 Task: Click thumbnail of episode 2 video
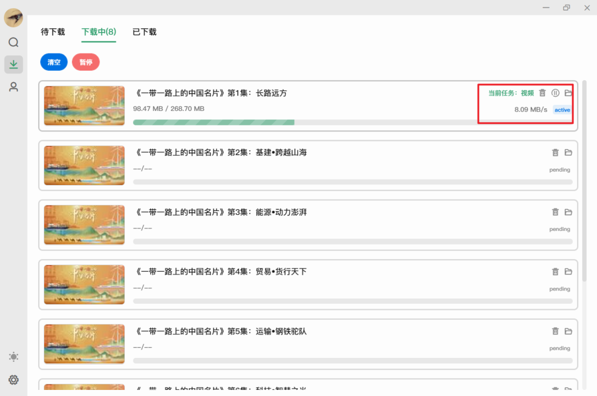click(x=84, y=165)
